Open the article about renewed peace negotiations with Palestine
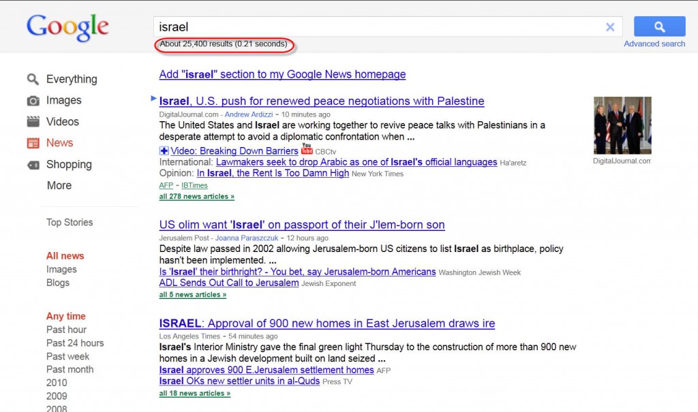 point(322,101)
